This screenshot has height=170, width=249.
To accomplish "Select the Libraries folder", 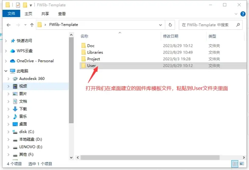I will coord(163,52).
